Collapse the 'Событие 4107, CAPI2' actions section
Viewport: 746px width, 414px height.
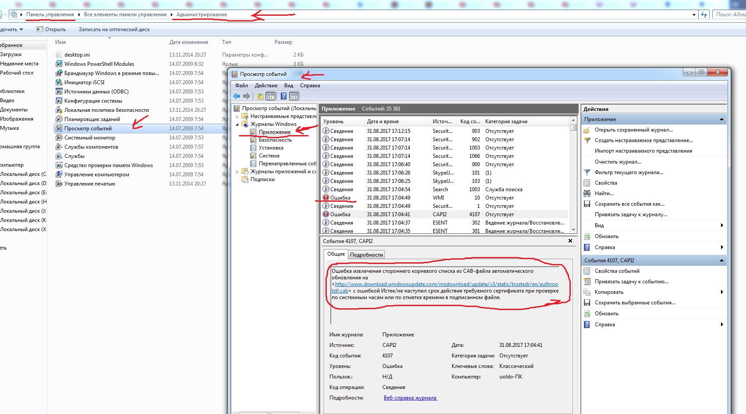(x=721, y=261)
